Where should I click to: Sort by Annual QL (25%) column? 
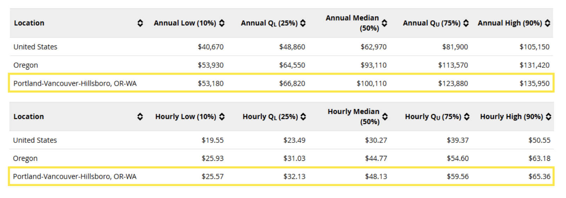coord(303,23)
